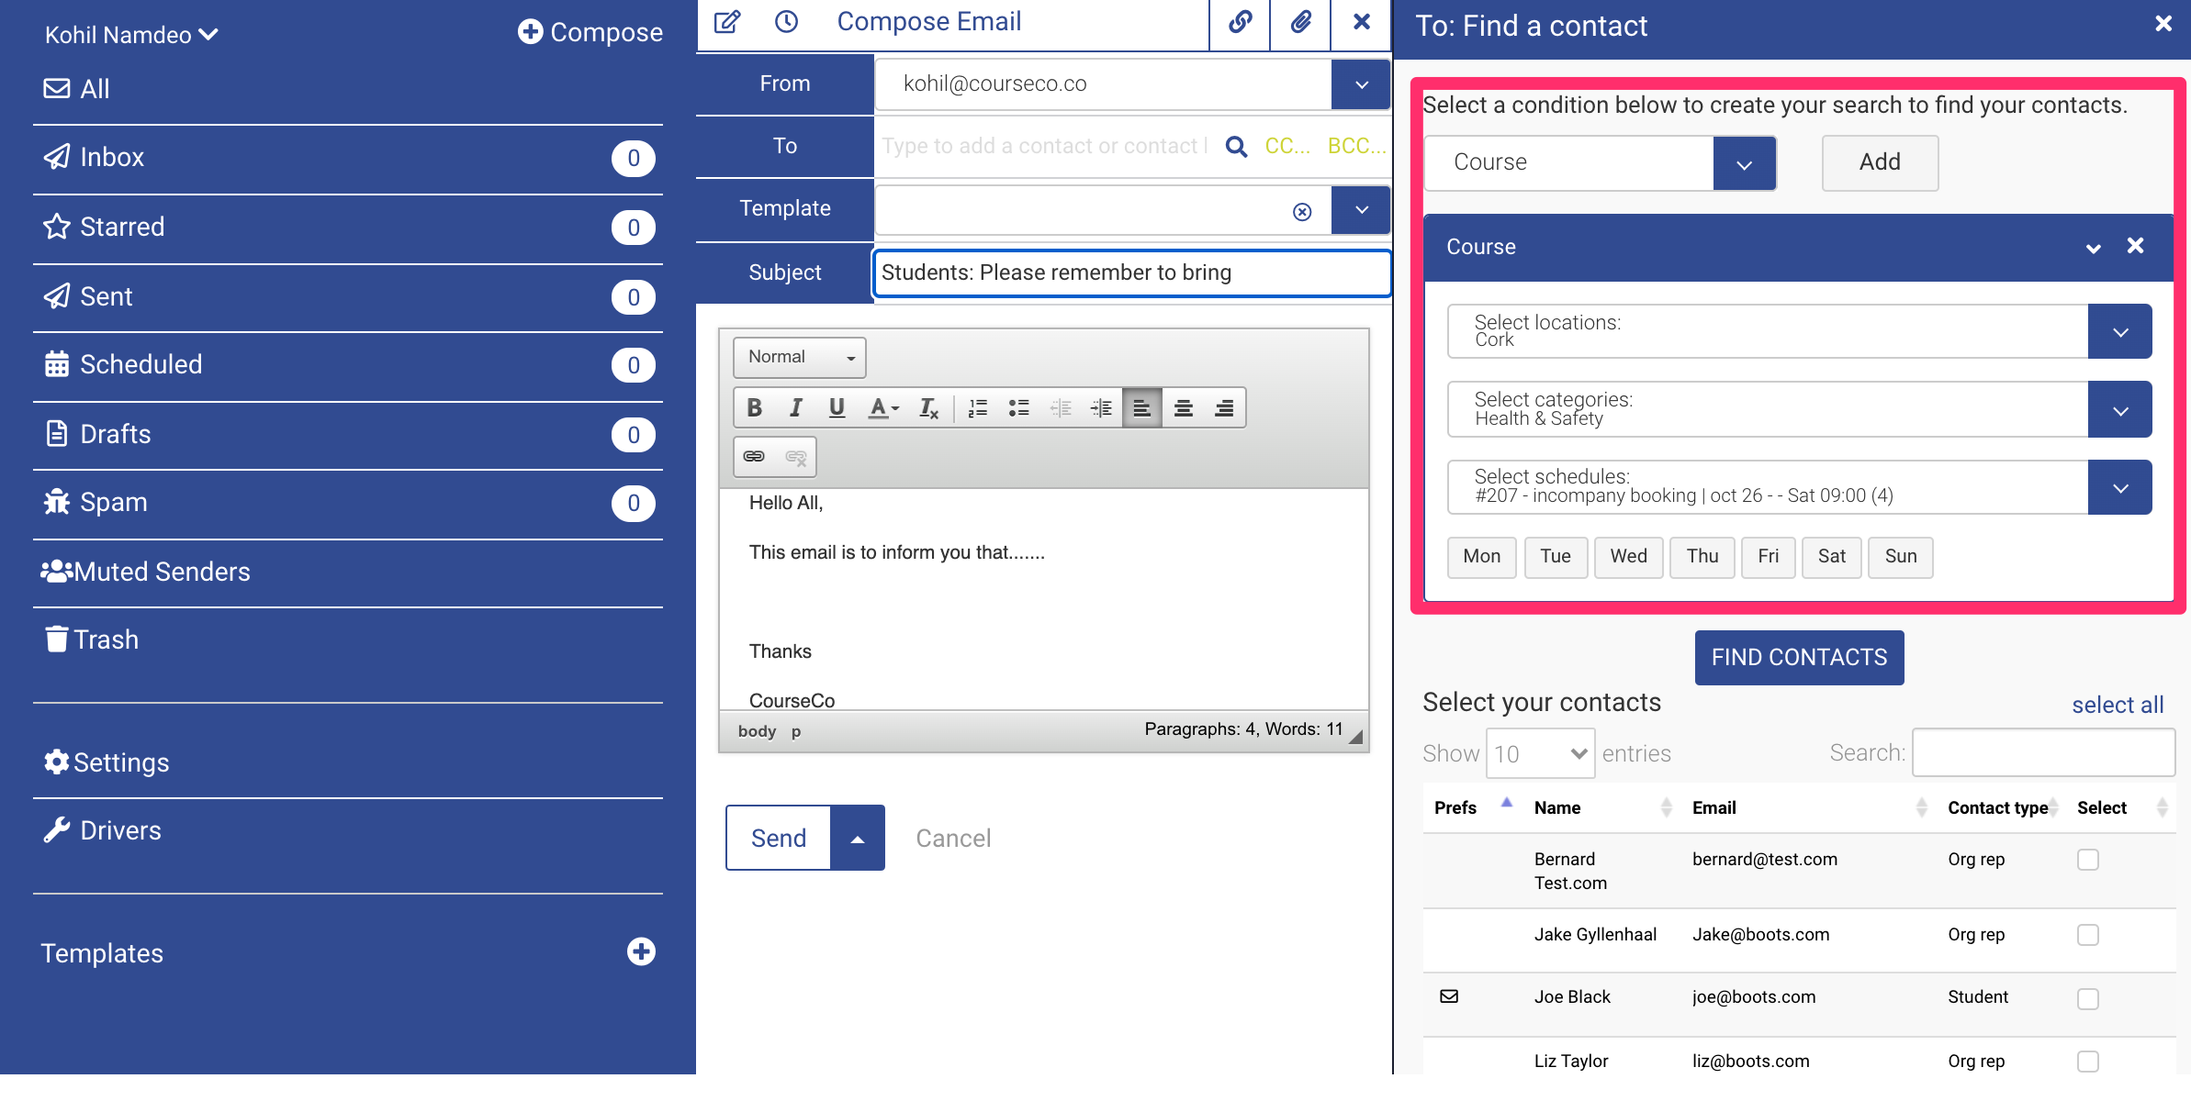Open the paragraph format Normal dropdown

click(799, 357)
